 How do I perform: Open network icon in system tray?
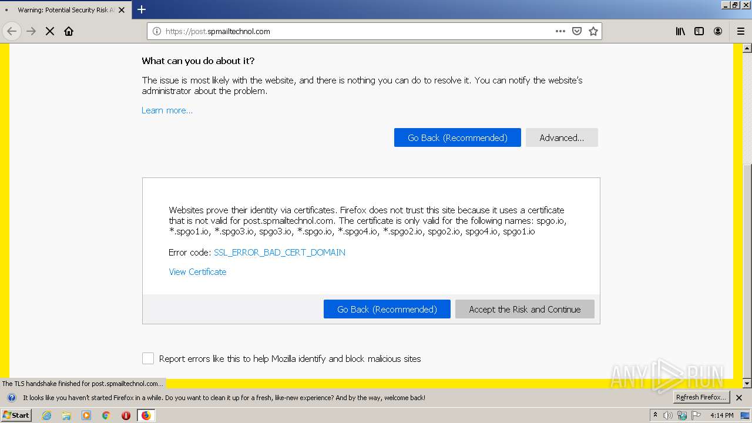682,415
